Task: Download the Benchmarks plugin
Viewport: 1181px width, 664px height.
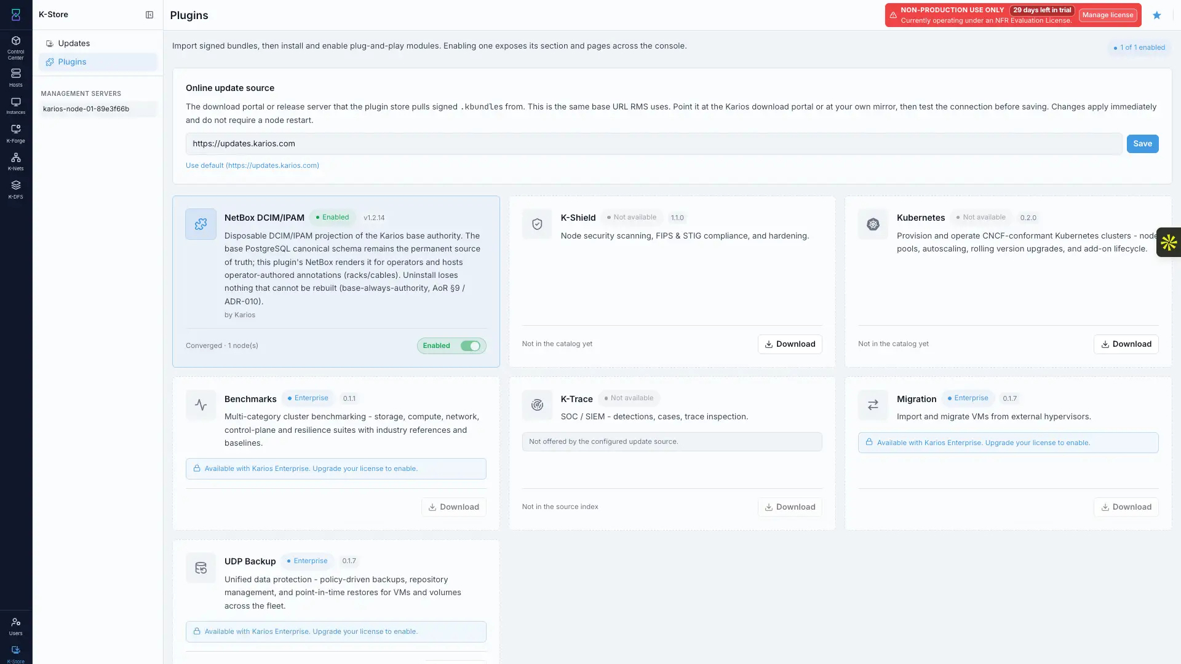Action: (x=453, y=507)
